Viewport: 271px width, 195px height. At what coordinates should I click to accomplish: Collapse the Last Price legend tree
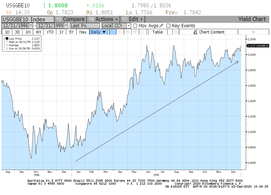point(4,38)
